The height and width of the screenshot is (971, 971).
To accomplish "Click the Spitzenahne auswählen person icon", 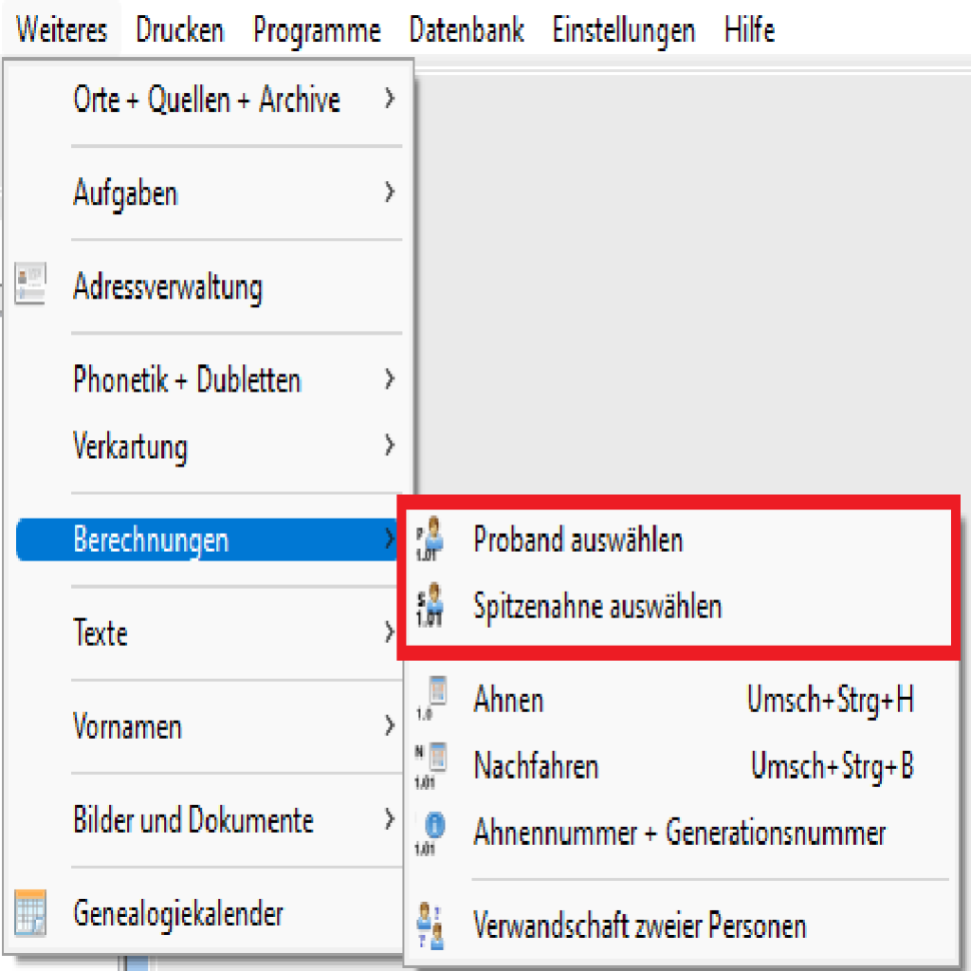I will [431, 606].
